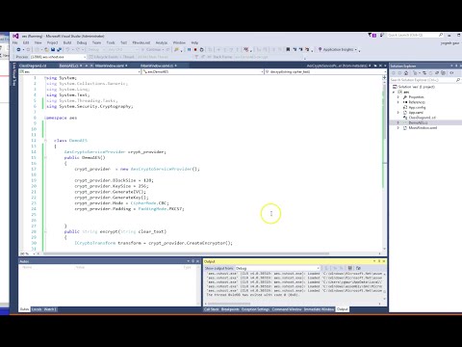The width and height of the screenshot is (462, 347).
Task: Open the aes project scope dropdown
Action: [x=80, y=71]
